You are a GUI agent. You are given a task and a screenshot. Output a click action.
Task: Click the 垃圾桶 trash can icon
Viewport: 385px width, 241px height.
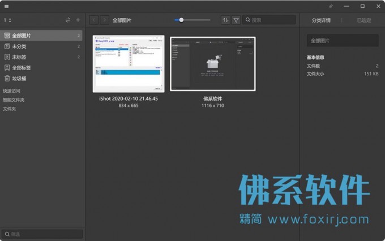[x=7, y=79]
